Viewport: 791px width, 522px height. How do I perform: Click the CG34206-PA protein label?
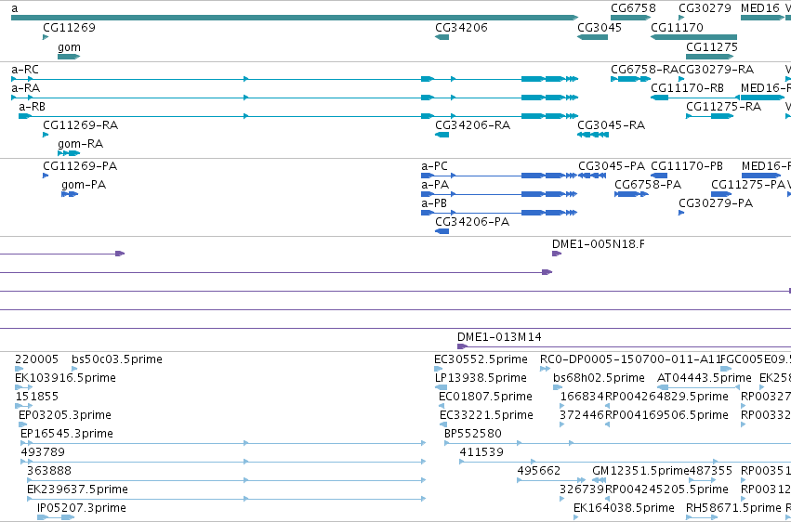tap(472, 222)
